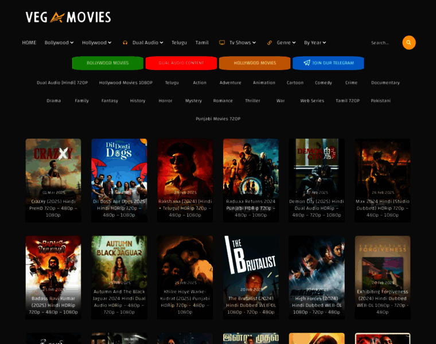Open the Demon City (2025) poster
The width and height of the screenshot is (436, 344).
pos(317,181)
